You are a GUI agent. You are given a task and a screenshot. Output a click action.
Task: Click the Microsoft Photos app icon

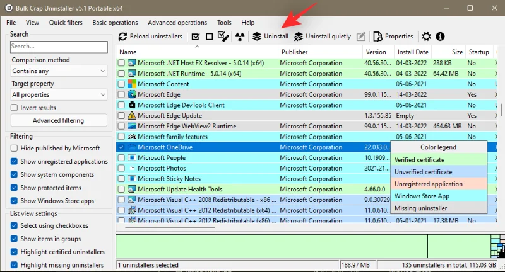coord(132,168)
